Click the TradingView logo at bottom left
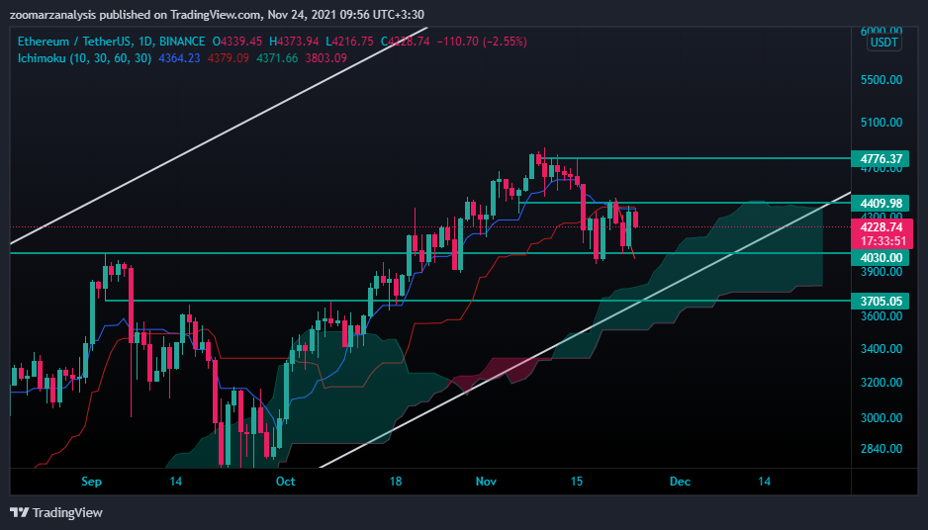 click(x=56, y=513)
